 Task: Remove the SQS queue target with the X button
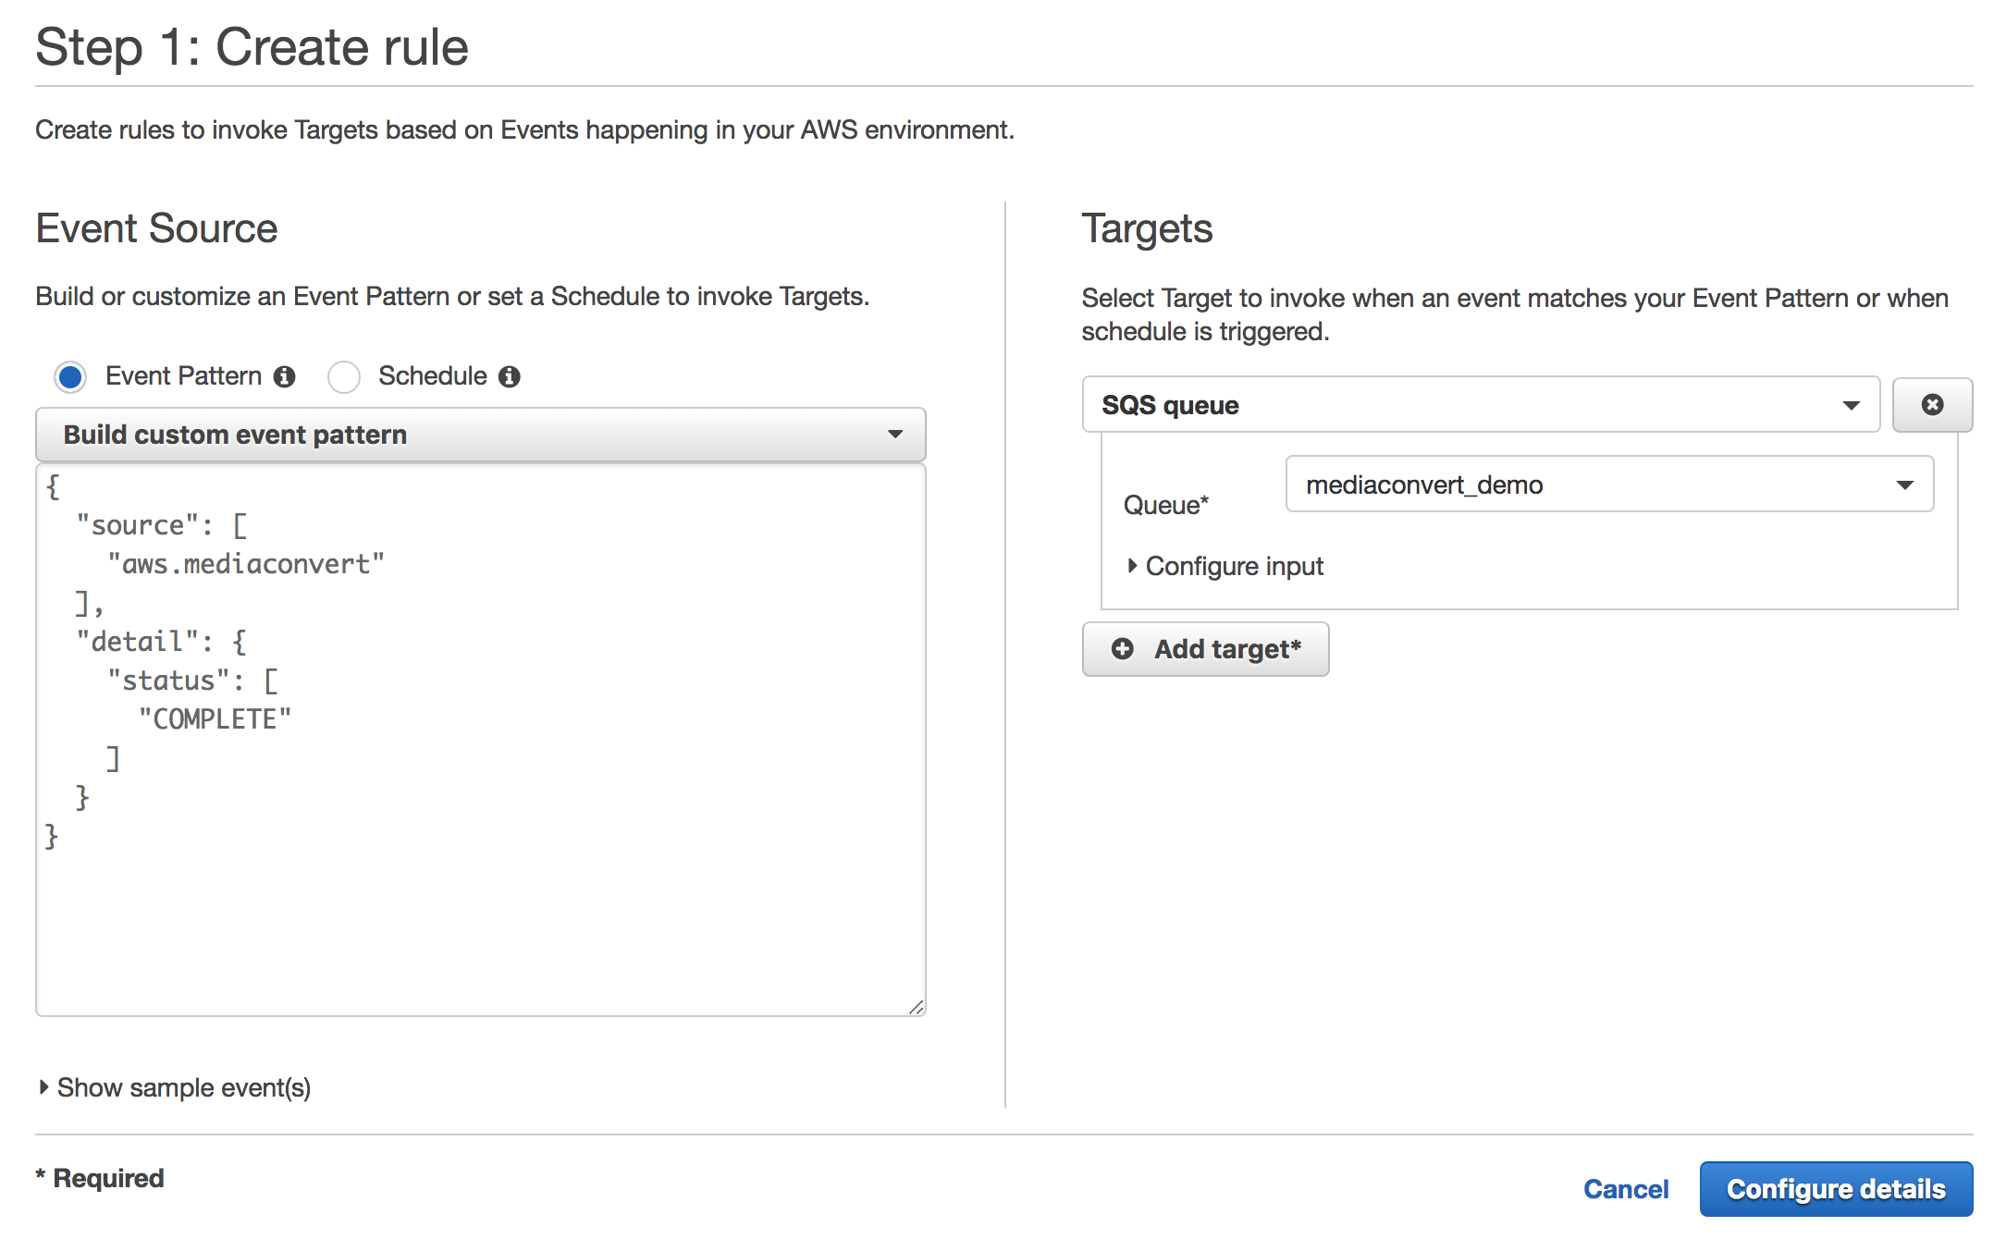1932,404
